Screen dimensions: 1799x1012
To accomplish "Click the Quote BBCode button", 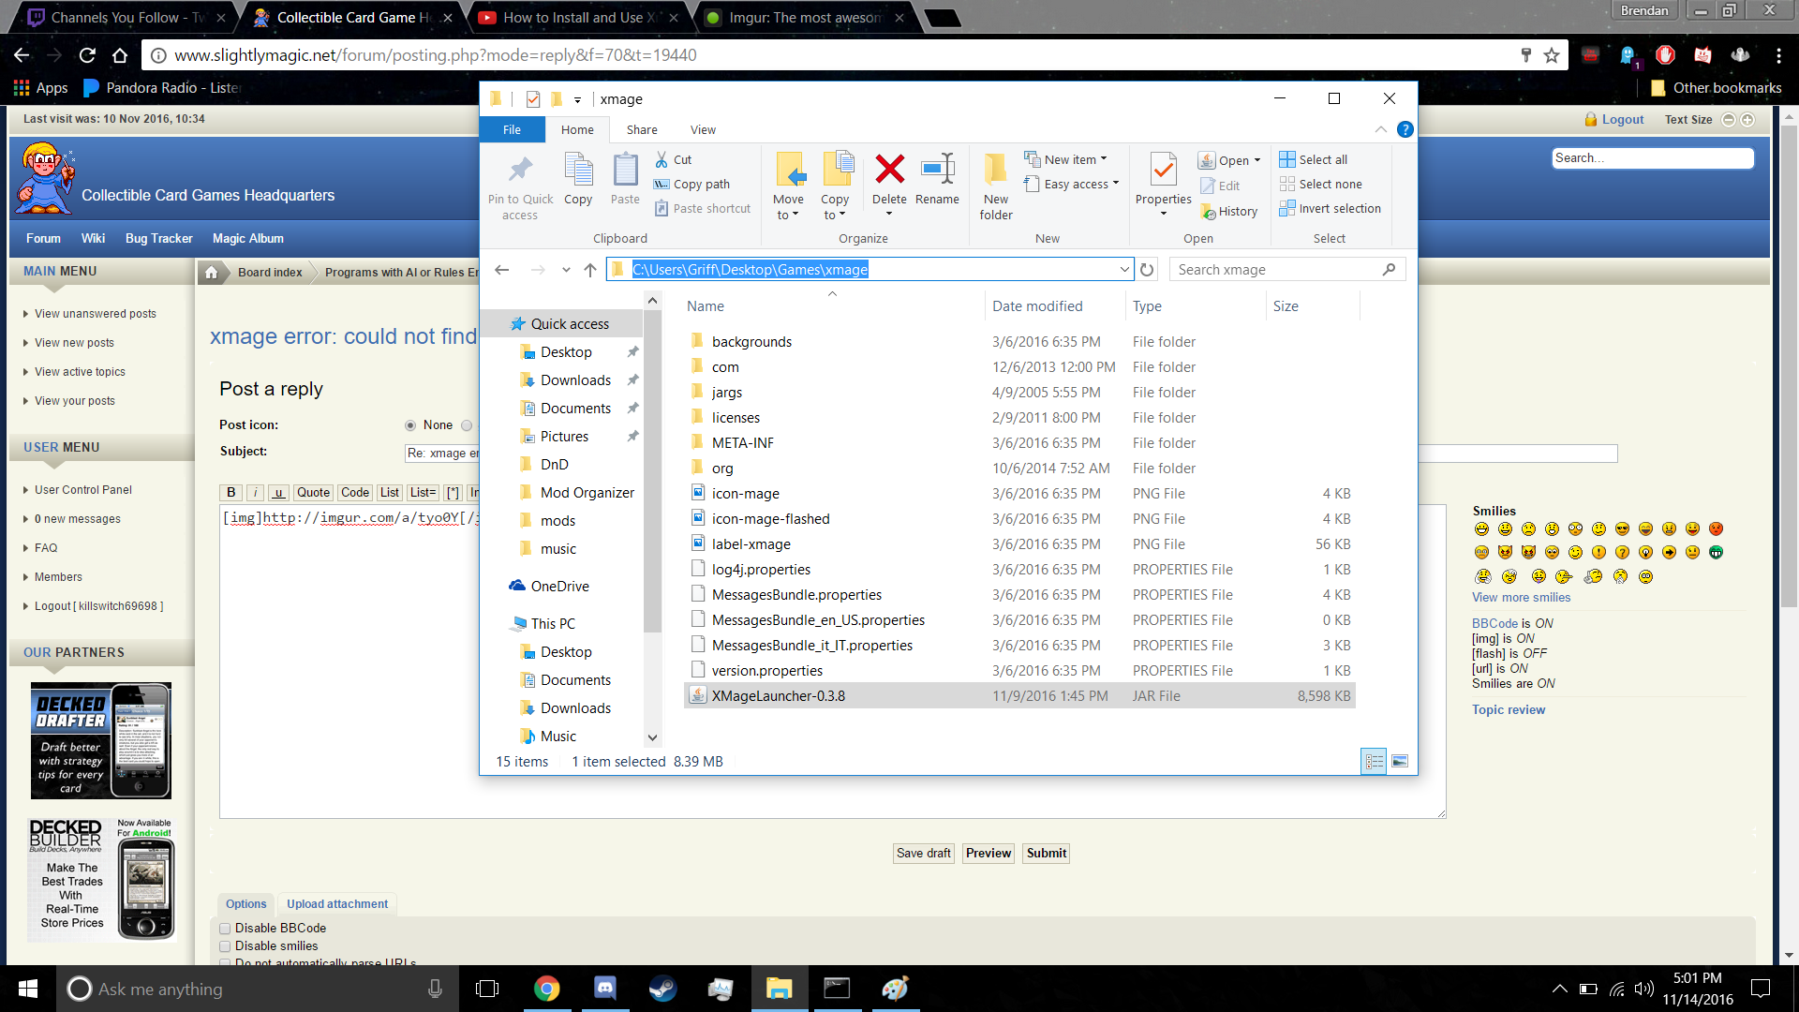I will point(313,493).
